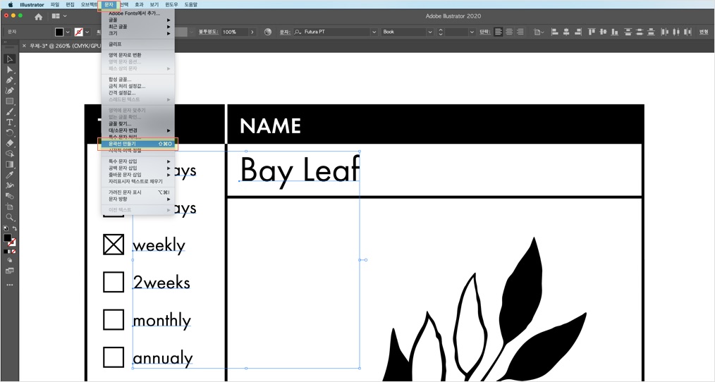Open the 효과 menu in the menu bar
The height and width of the screenshot is (382, 715).
click(x=139, y=4)
